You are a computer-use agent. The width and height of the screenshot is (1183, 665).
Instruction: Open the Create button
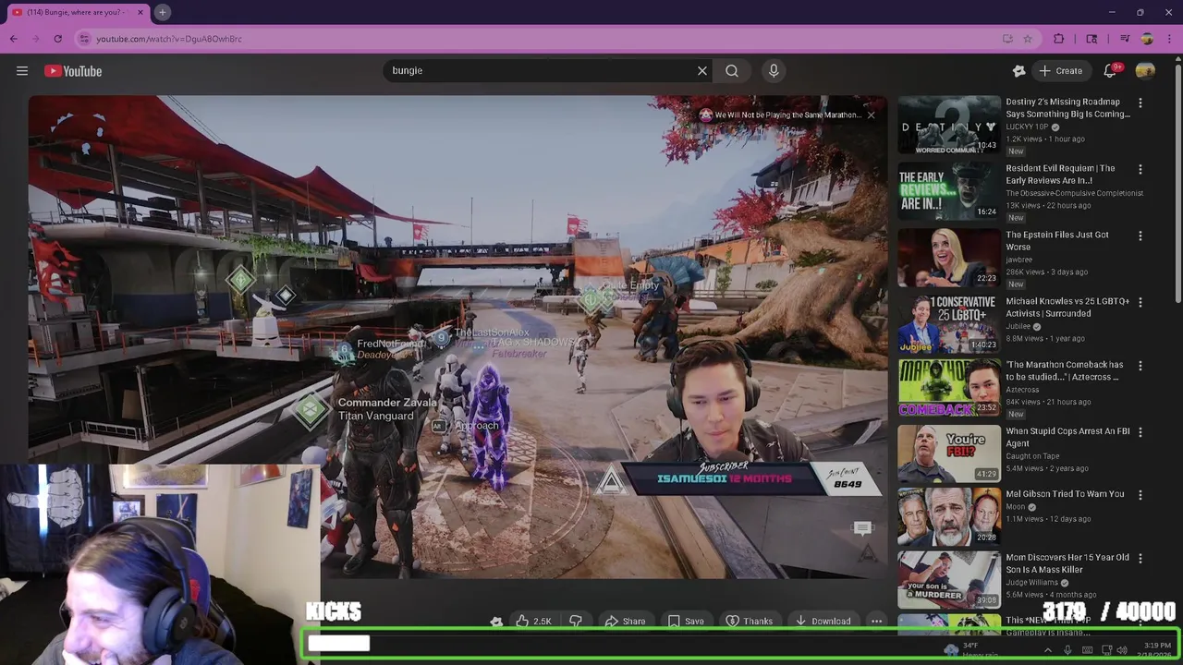coord(1060,71)
